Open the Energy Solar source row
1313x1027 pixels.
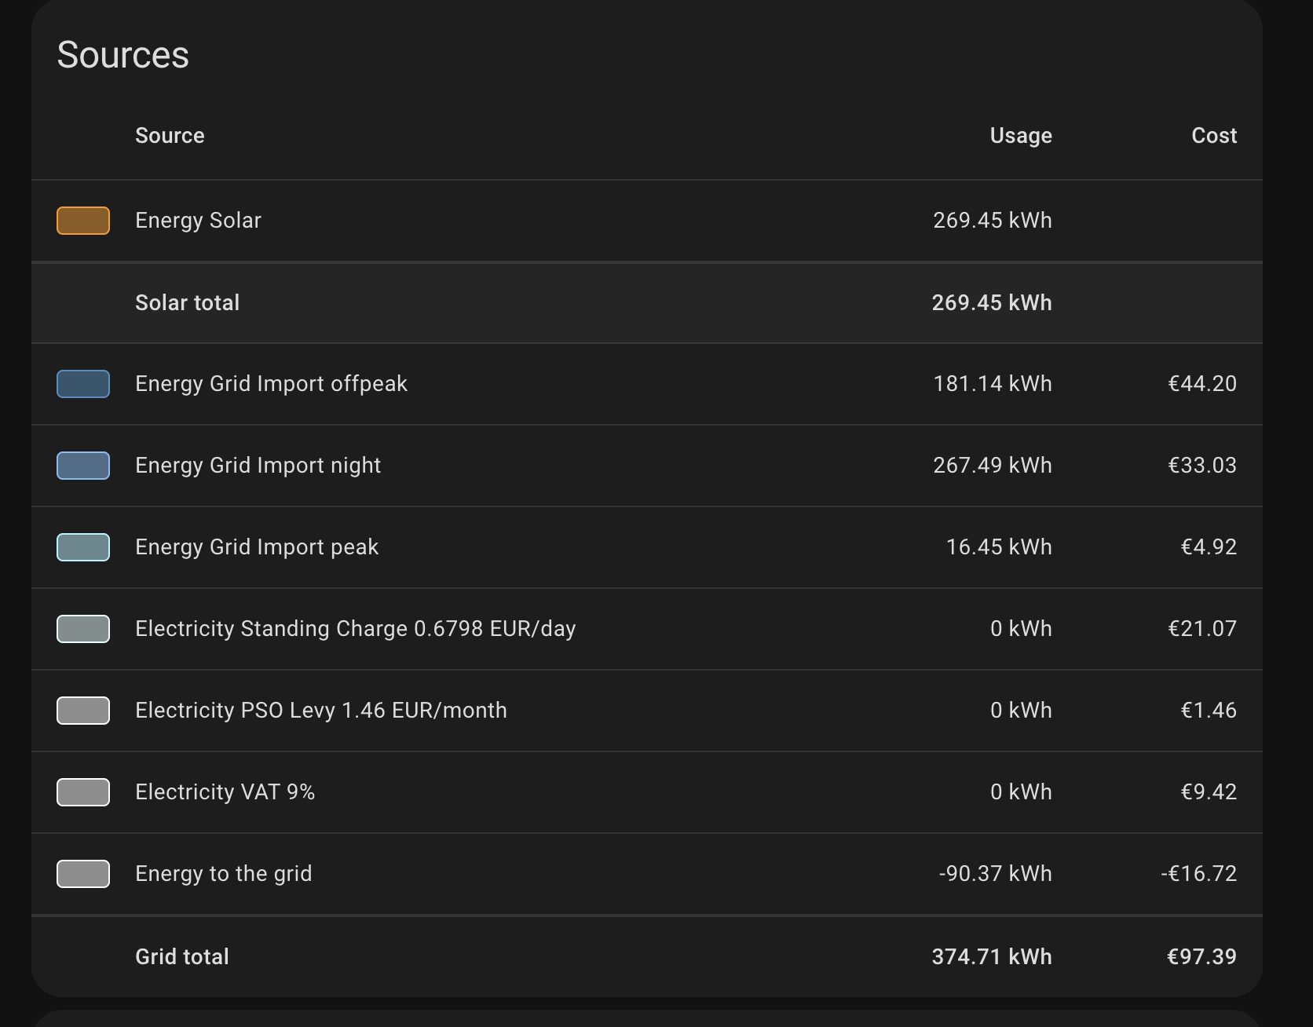click(x=647, y=221)
